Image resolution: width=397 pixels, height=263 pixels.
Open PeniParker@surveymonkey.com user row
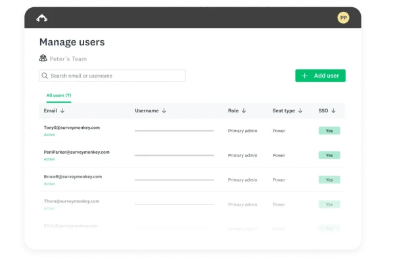[x=192, y=155]
